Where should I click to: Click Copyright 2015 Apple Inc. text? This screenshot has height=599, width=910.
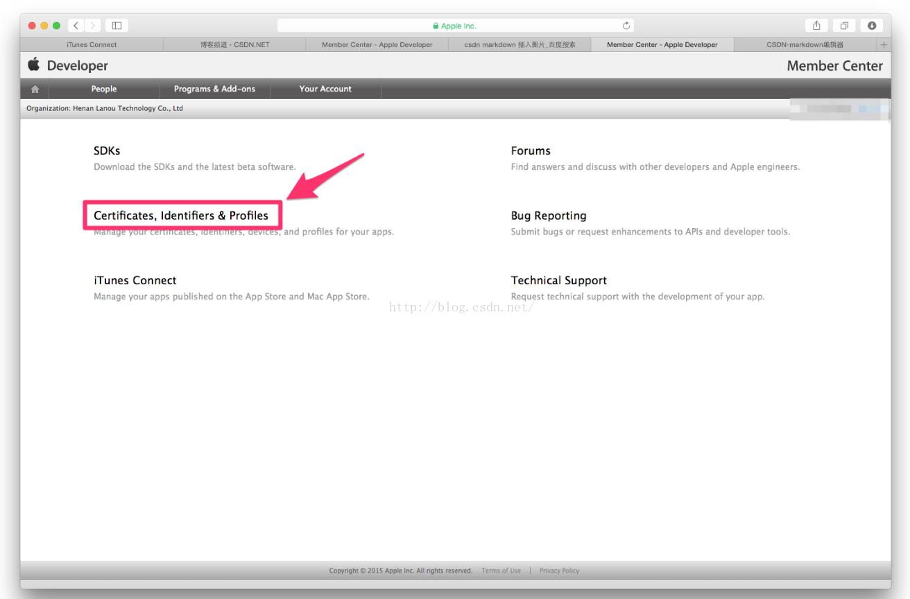[x=401, y=571]
